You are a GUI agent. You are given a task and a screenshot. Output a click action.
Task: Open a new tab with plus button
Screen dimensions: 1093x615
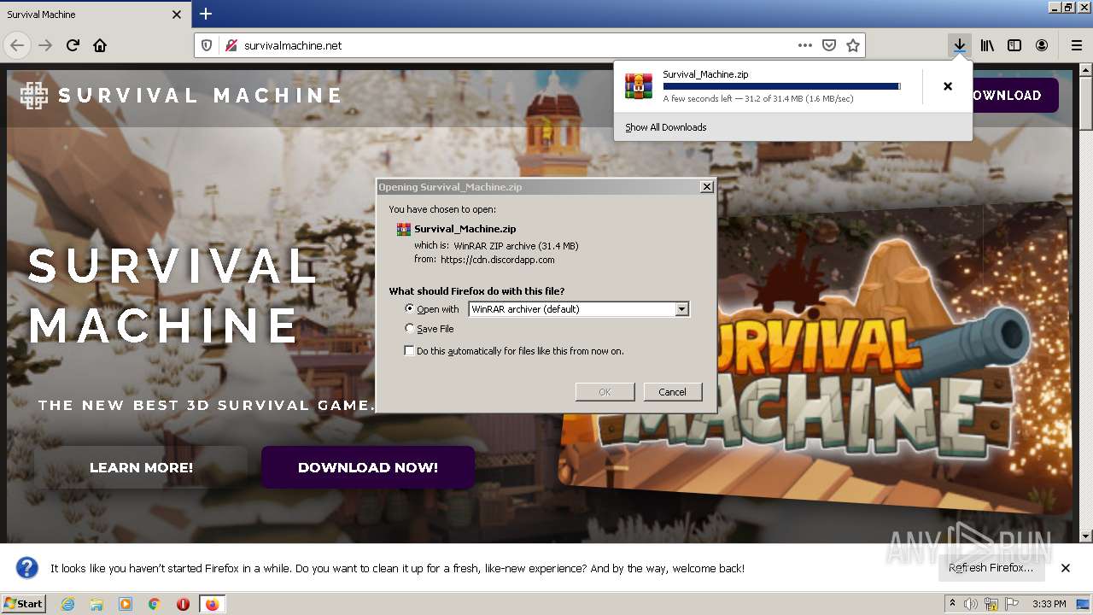206,14
